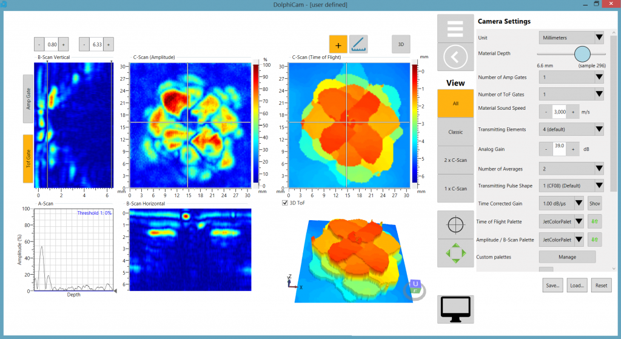Decrease second B-Scan cursor value 6.33

pos(84,44)
